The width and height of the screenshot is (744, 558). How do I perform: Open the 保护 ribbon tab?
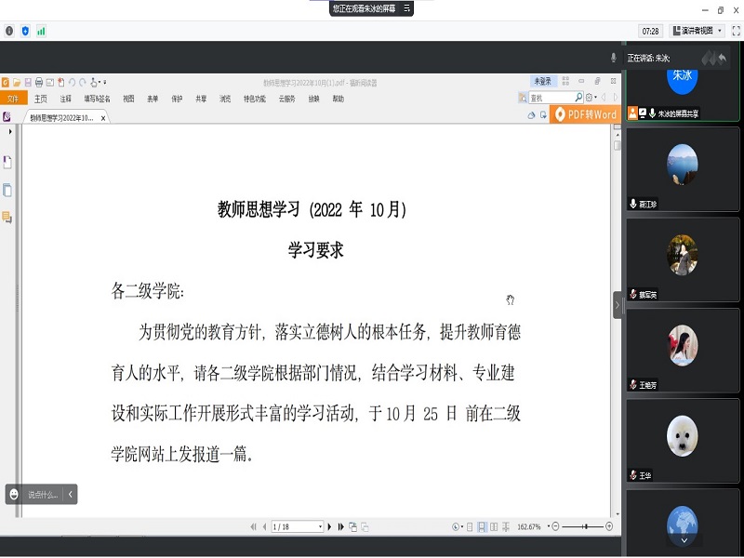[177, 99]
